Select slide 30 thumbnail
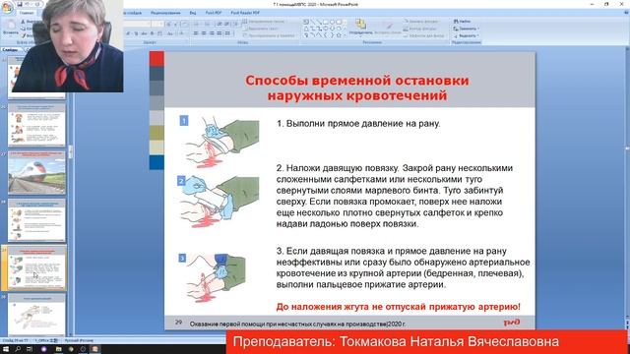 36,315
